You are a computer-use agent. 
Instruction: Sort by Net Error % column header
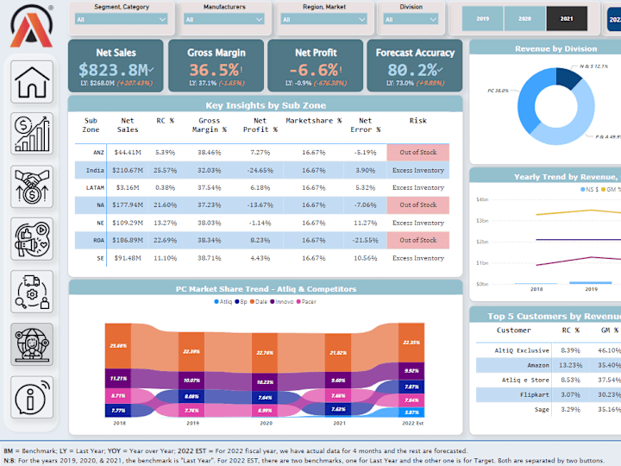(x=365, y=125)
